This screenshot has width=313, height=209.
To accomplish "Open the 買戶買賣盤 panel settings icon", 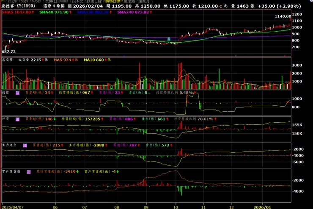I will pos(29,172).
